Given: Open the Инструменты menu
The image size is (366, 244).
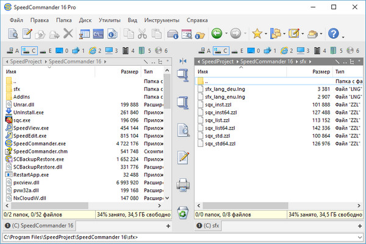Looking at the screenshot, I should (162, 20).
